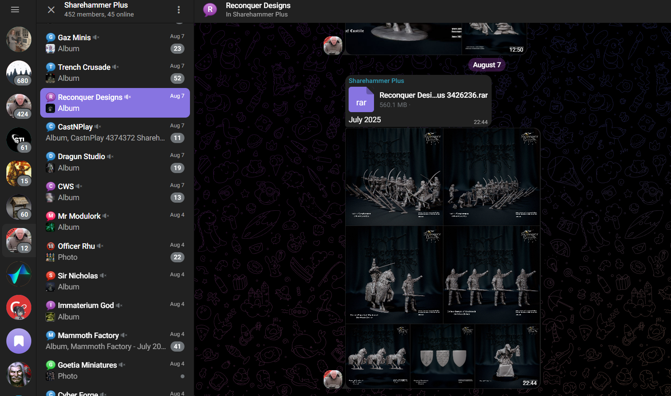Screen dimensions: 671x396
Task: Open the CWS topic
Action: 115,192
